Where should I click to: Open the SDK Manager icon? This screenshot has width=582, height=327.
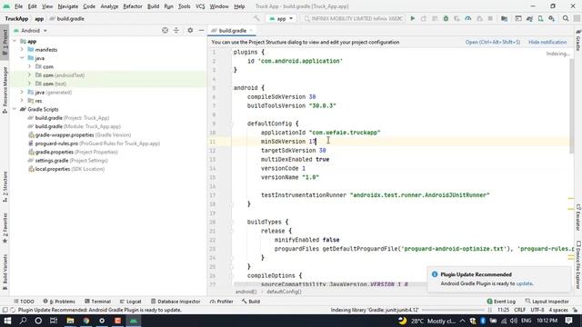552,18
